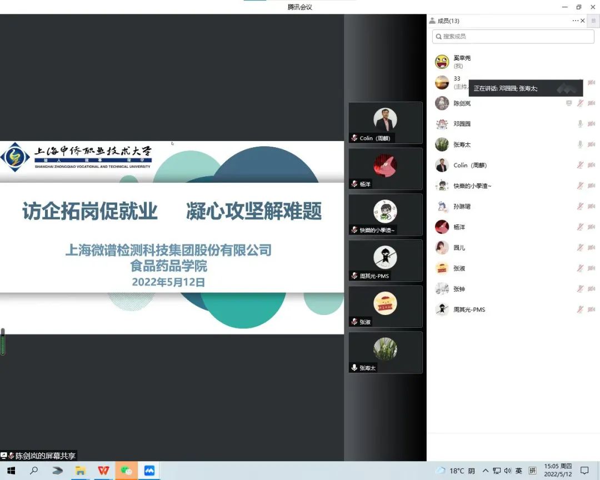Viewport: 600px width, 480px height.
Task: Open Windows notification center icon
Action: tap(584, 471)
